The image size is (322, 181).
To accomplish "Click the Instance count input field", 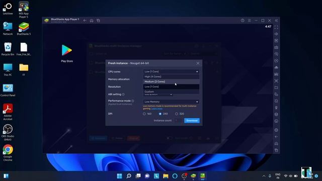I will (x=178, y=121).
